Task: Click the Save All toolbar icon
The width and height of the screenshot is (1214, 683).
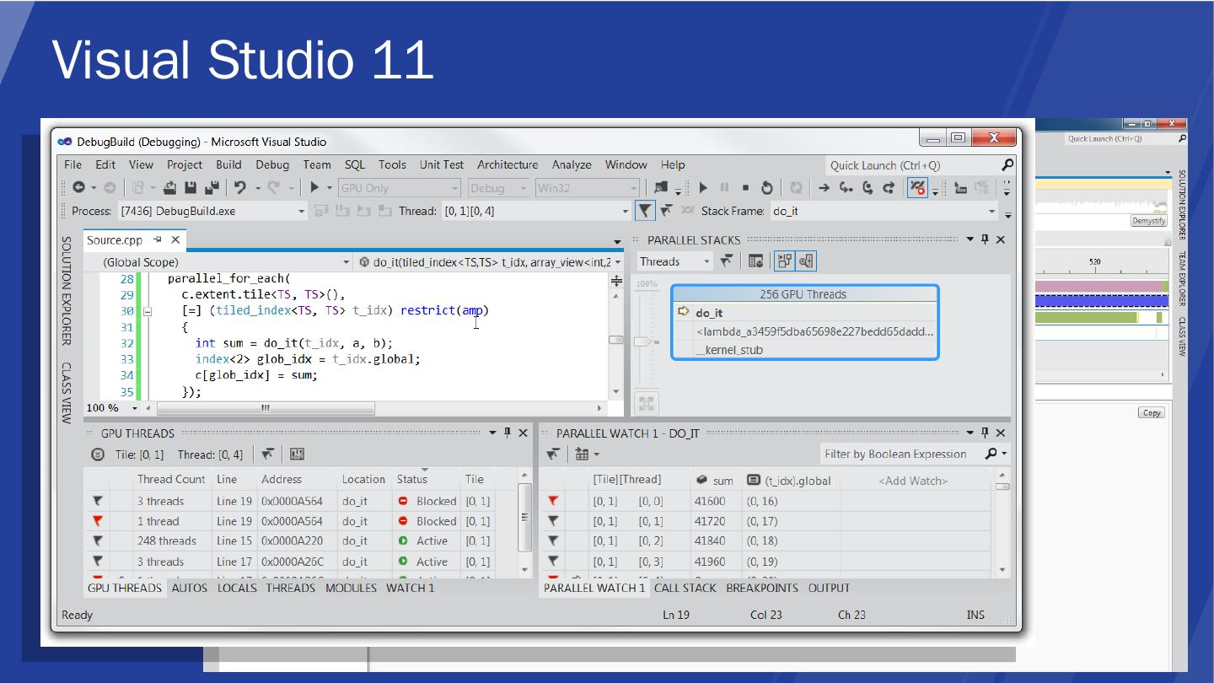Action: [x=211, y=188]
